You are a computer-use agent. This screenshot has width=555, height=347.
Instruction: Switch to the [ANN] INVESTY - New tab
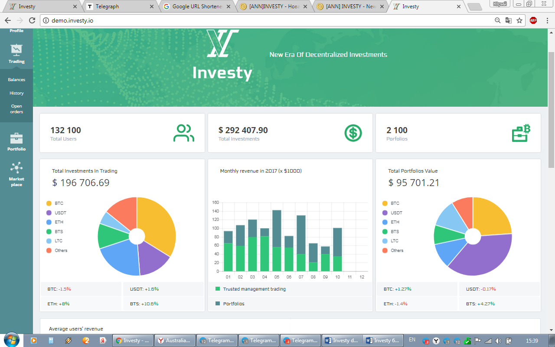pos(351,7)
